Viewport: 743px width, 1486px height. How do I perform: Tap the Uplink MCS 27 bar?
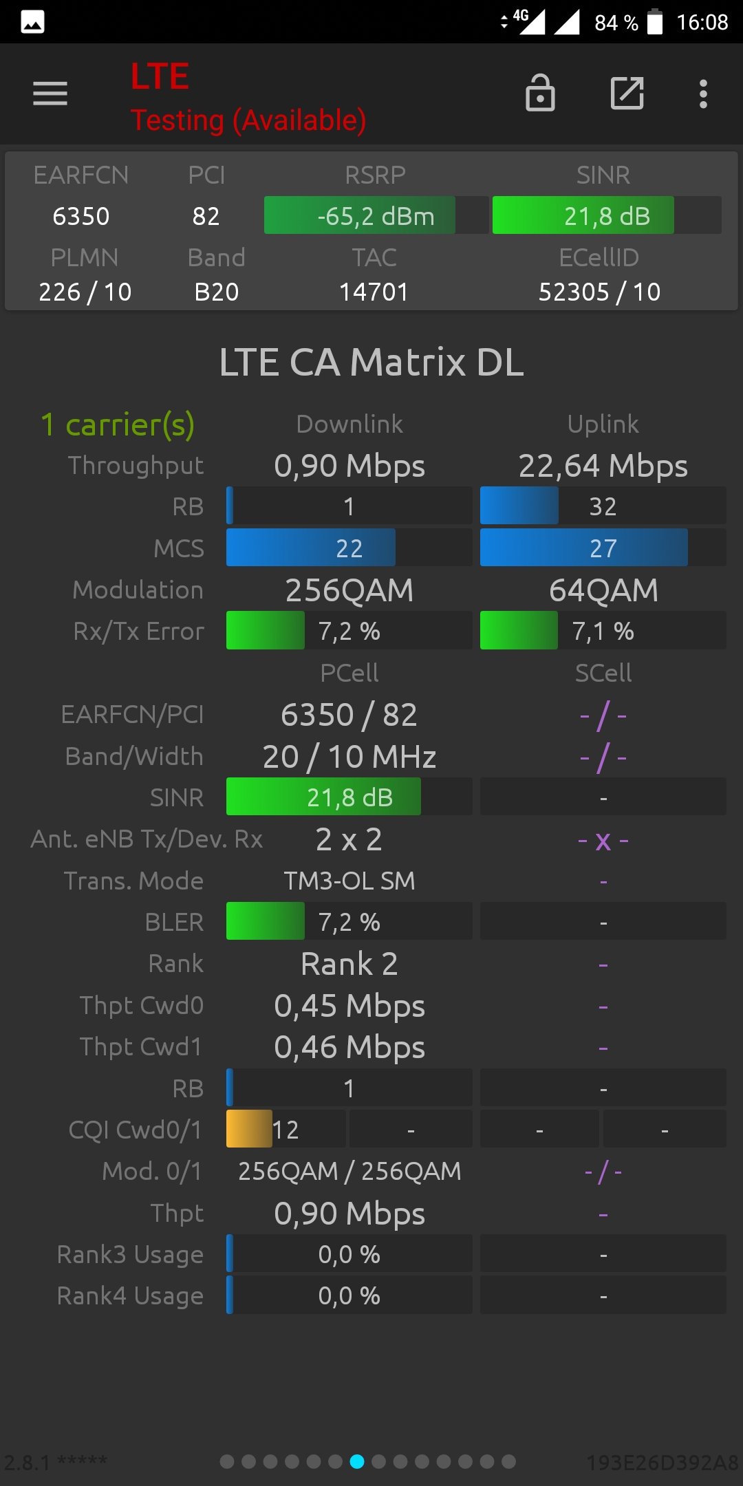click(x=603, y=548)
